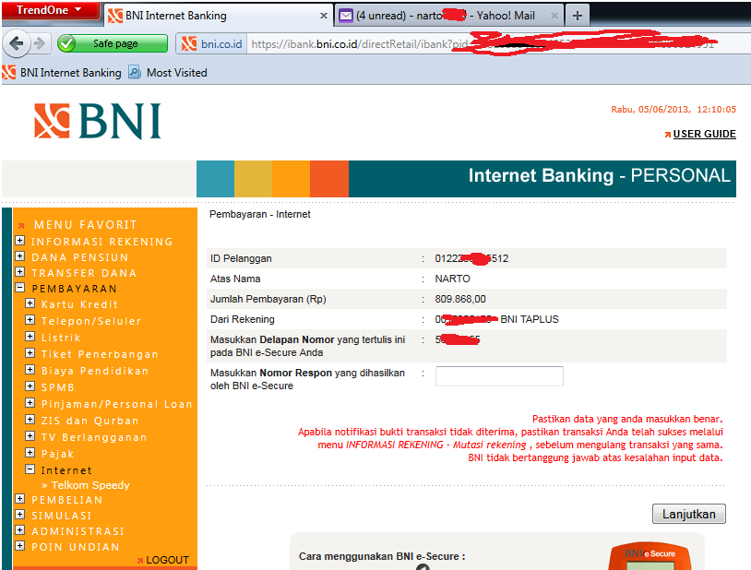Click the Yahoo Mail envelope tab icon
751x570 pixels.
346,16
